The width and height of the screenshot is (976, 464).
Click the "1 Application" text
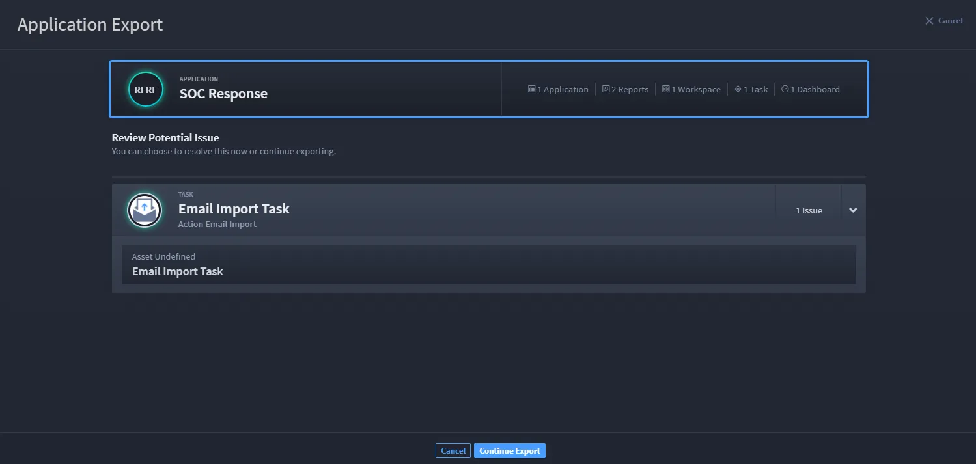(x=563, y=90)
